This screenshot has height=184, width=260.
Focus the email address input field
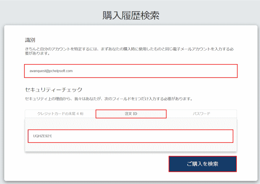(131, 71)
